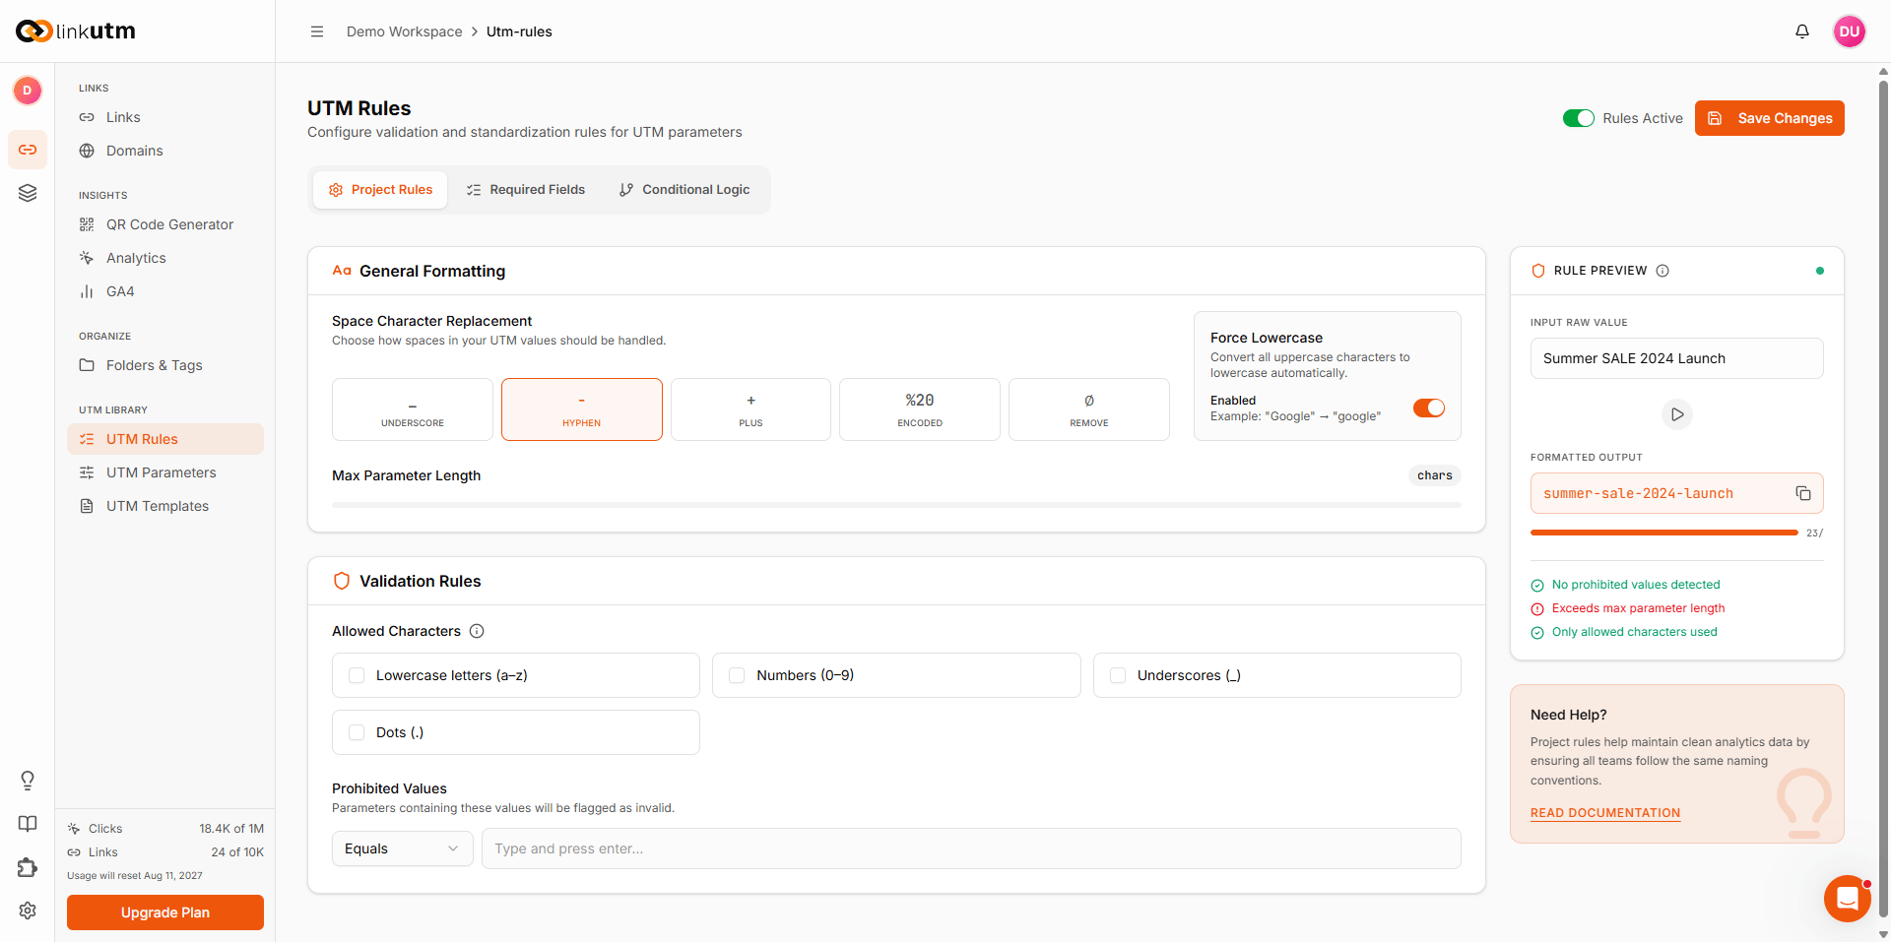The image size is (1891, 942).
Task: Go to Demo Workspace breadcrumb
Action: pyautogui.click(x=404, y=31)
